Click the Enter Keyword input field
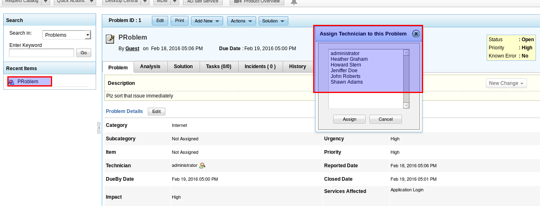 (42, 53)
